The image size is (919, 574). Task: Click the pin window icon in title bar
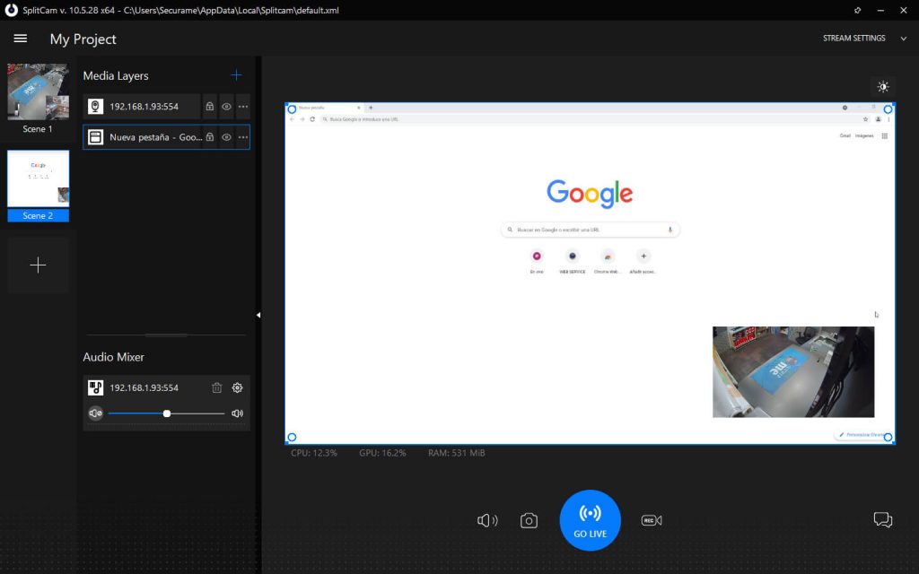[857, 10]
